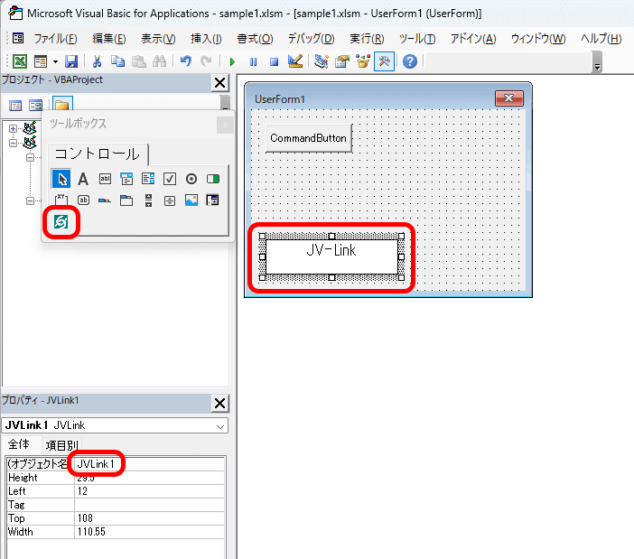Select the CommandButton tool in Toolbox

[83, 200]
